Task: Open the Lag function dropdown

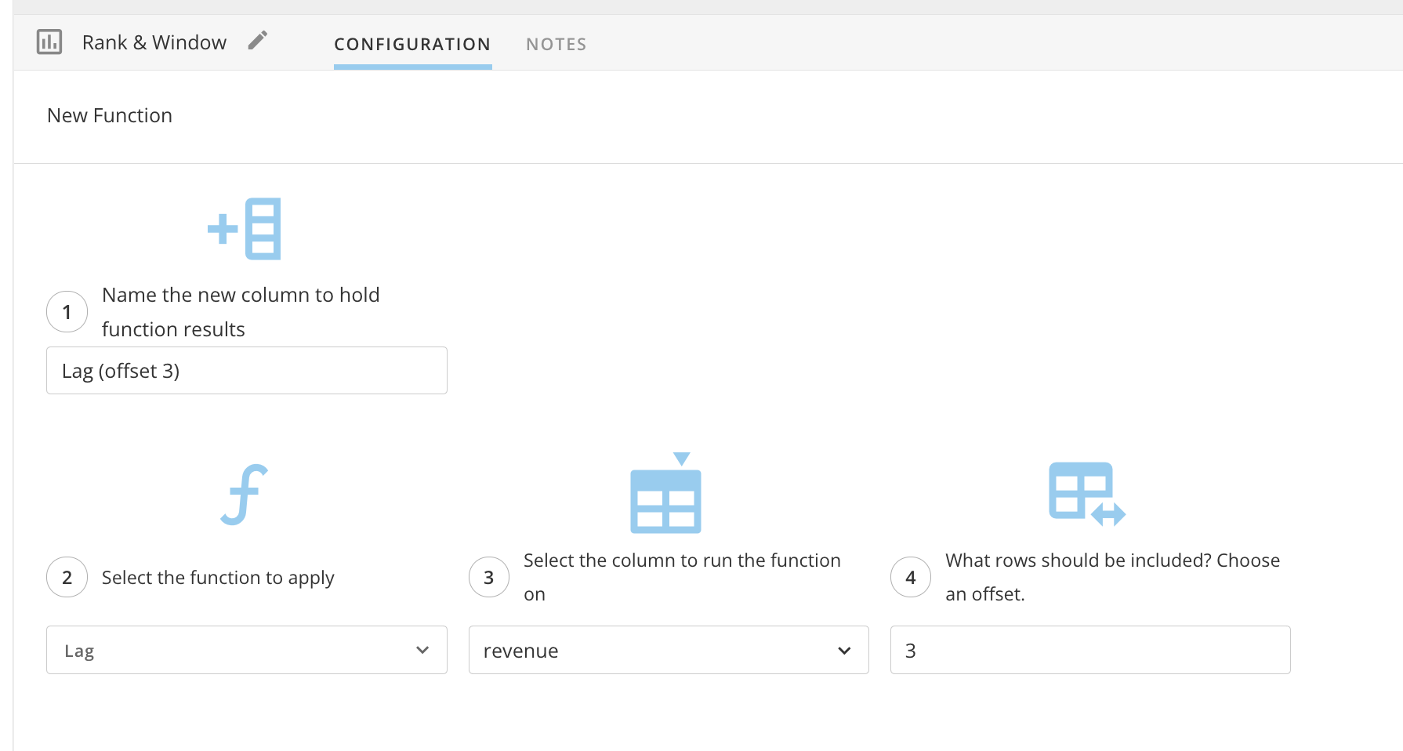Action: coord(245,650)
